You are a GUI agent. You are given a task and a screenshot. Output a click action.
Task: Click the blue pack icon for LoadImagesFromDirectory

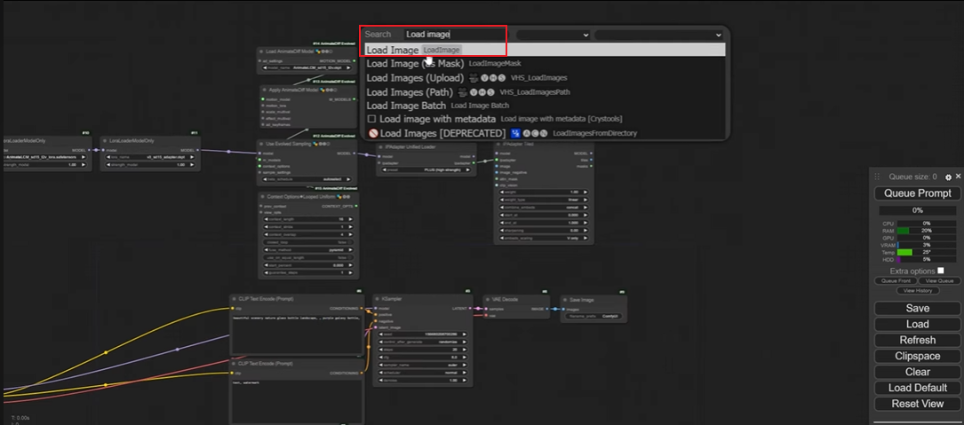click(x=516, y=133)
